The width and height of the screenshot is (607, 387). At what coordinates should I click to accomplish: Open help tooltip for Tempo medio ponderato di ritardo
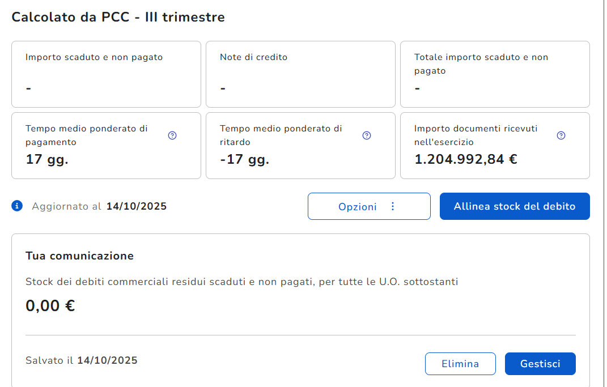pos(367,135)
